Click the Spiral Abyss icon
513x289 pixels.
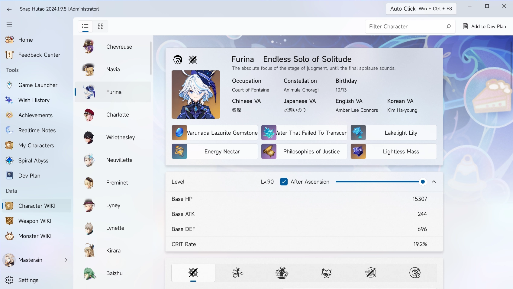9,160
